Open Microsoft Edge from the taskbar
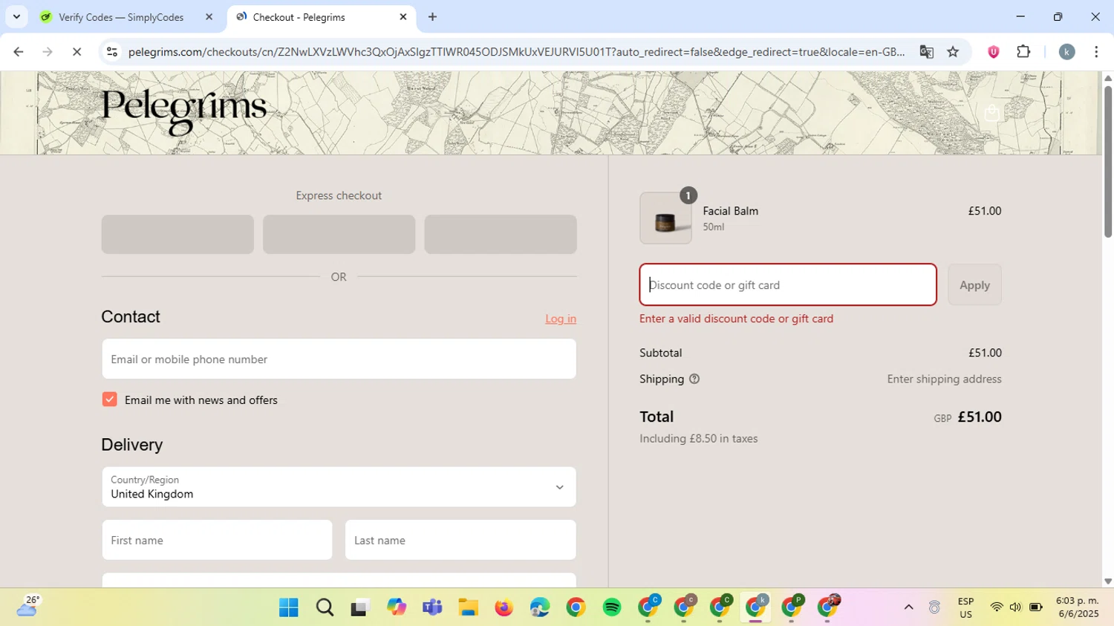The width and height of the screenshot is (1114, 626). (x=540, y=607)
